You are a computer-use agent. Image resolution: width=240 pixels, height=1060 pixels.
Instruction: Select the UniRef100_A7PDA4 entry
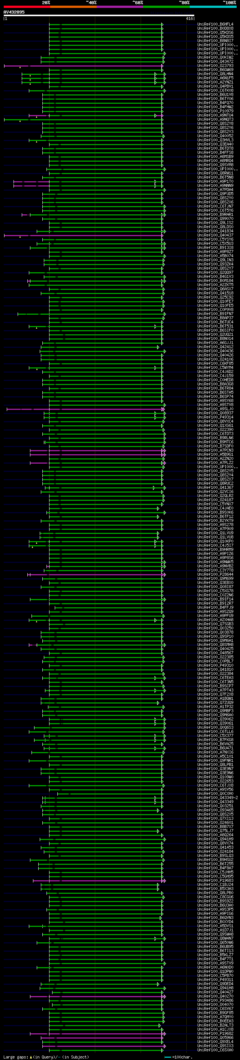(215, 189)
